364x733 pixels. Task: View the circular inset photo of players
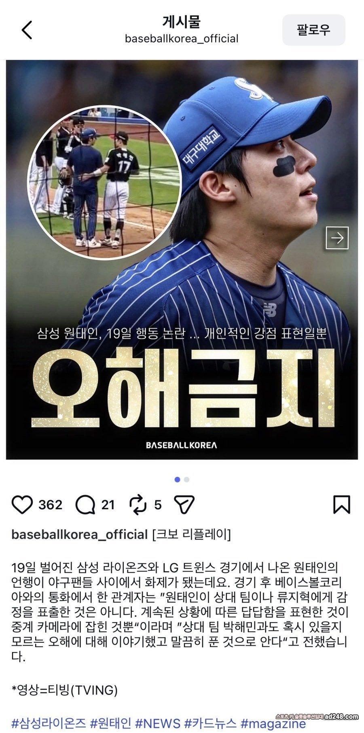tap(104, 181)
